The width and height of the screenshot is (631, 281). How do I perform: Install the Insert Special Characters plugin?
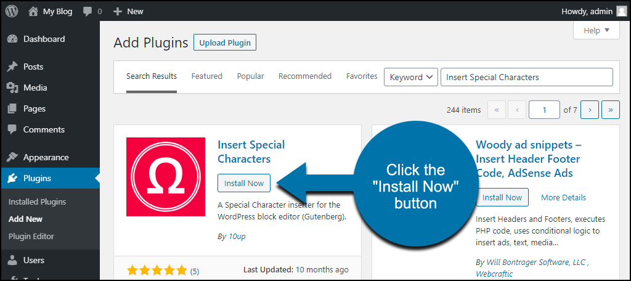pyautogui.click(x=244, y=183)
